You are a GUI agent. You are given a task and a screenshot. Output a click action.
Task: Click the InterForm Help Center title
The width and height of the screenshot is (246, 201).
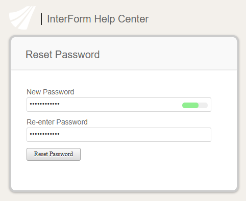(97, 19)
